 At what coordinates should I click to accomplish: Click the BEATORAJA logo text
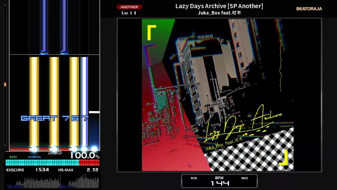[x=309, y=9]
